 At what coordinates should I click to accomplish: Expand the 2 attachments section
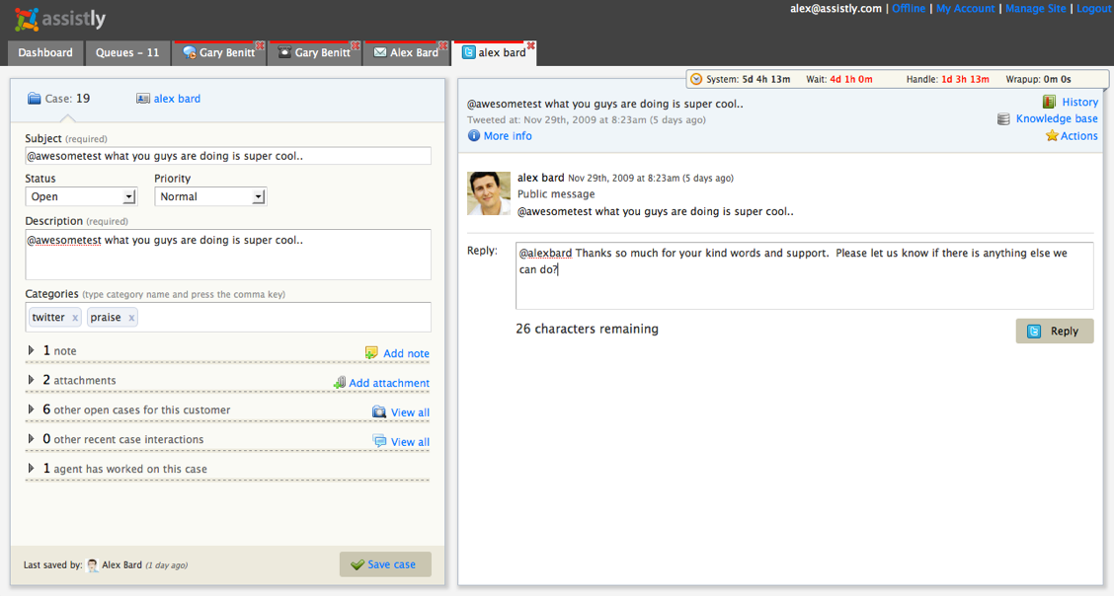(32, 381)
